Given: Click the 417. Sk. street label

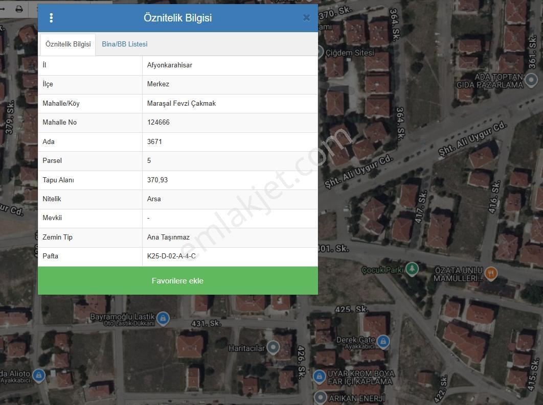Looking at the screenshot, I should click(421, 207).
